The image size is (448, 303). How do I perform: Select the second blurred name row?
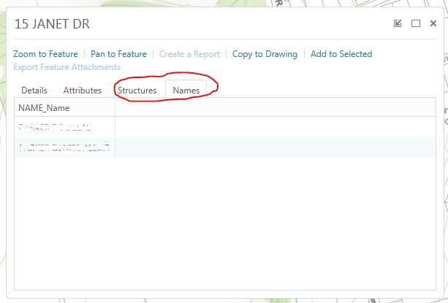point(225,147)
